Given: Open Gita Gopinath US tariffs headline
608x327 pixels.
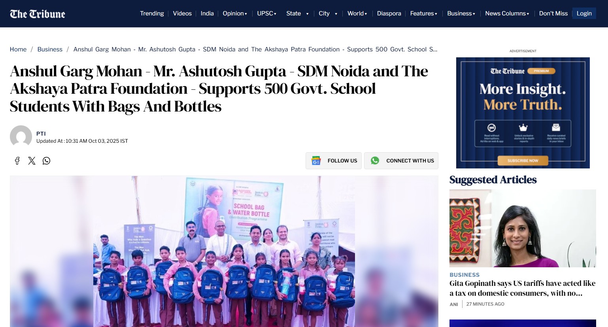Looking at the screenshot, I should 522,288.
